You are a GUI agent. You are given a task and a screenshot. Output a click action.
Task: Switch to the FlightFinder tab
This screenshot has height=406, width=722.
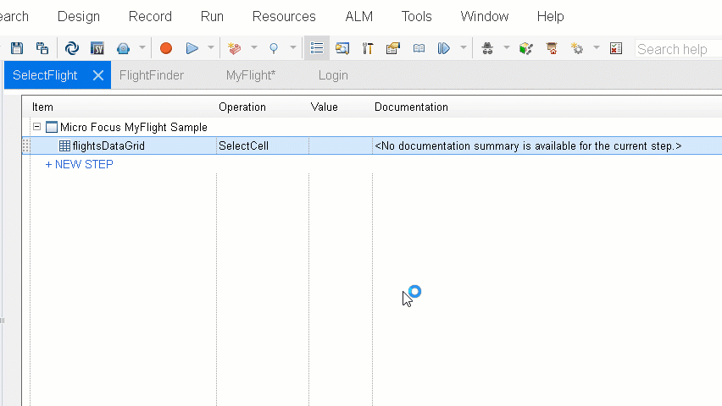(152, 75)
